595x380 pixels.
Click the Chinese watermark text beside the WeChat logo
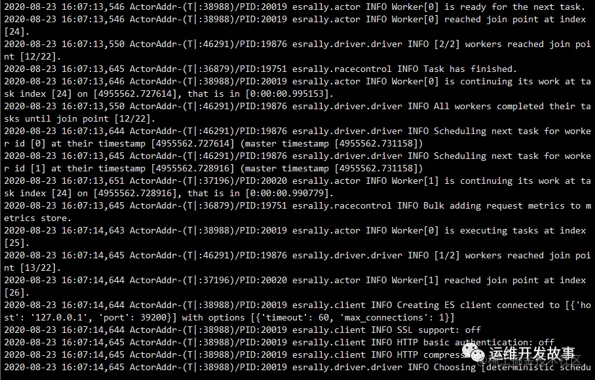tap(531, 353)
